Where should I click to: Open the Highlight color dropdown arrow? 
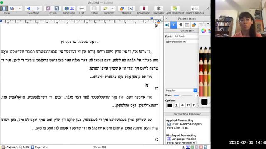[x=113, y=8]
